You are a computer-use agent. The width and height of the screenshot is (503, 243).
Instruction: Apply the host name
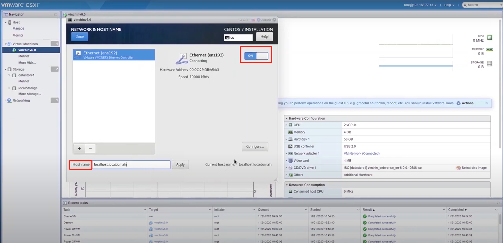(180, 165)
